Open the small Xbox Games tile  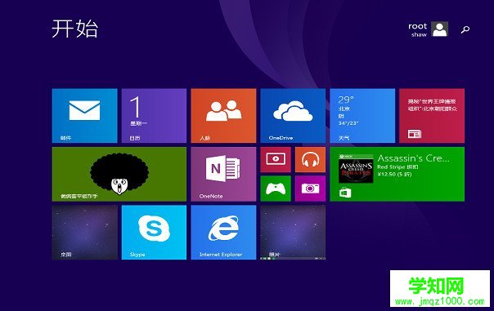(276, 189)
